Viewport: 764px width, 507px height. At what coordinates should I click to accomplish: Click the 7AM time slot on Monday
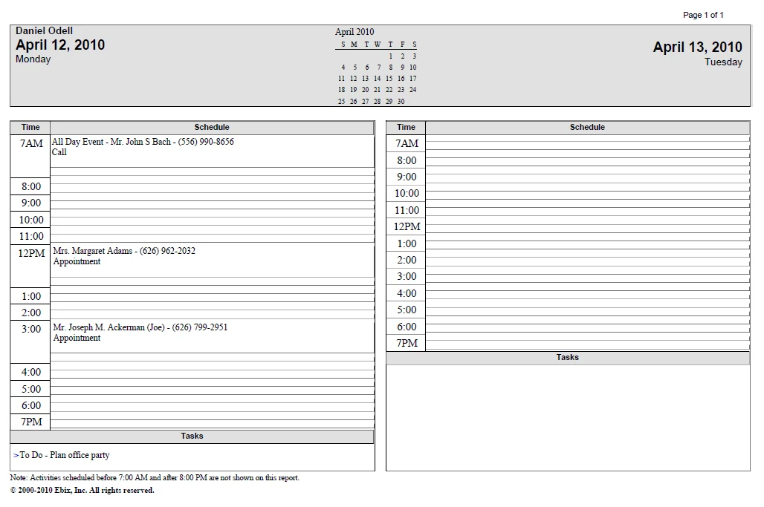30,143
